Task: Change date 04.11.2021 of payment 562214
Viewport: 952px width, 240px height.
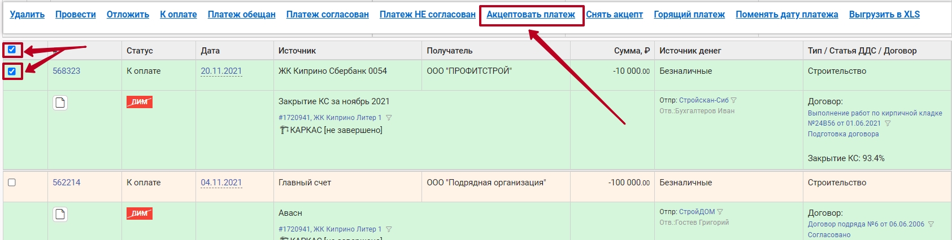Action: [x=221, y=183]
